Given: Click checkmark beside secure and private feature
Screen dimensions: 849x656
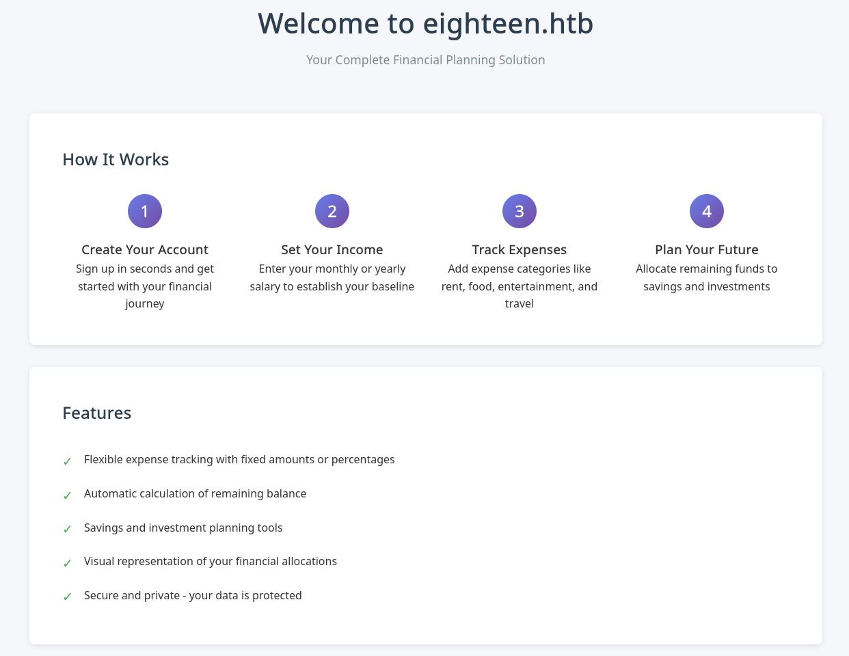Looking at the screenshot, I should tap(68, 597).
